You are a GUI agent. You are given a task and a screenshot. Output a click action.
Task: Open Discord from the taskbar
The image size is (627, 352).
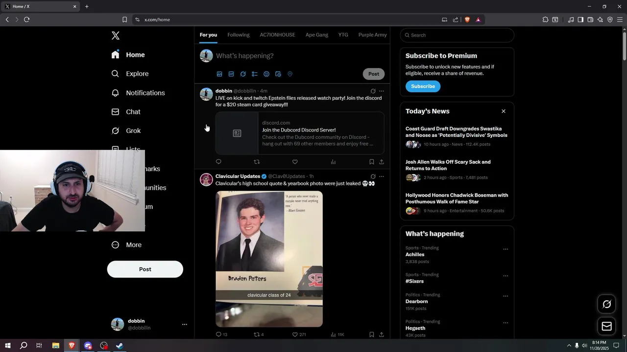tap(88, 346)
